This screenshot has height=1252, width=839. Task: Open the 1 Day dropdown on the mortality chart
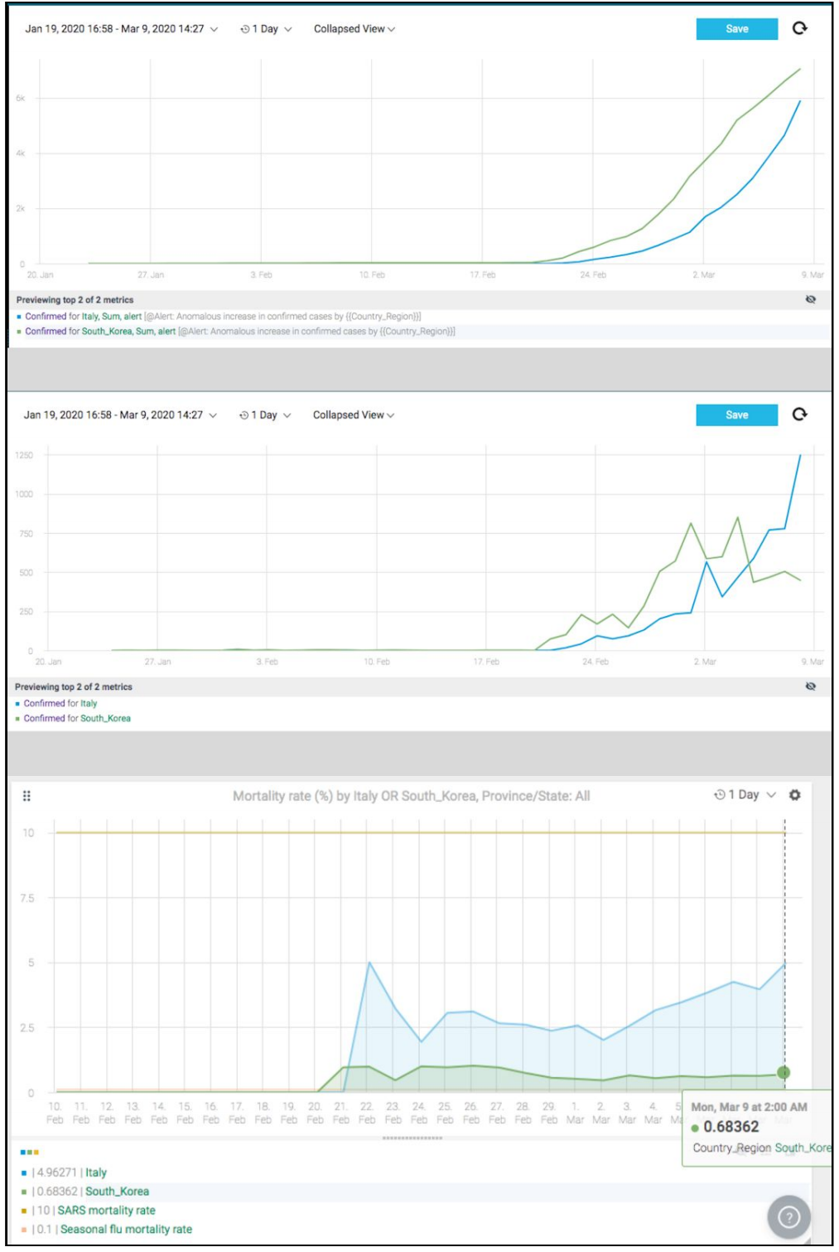745,795
